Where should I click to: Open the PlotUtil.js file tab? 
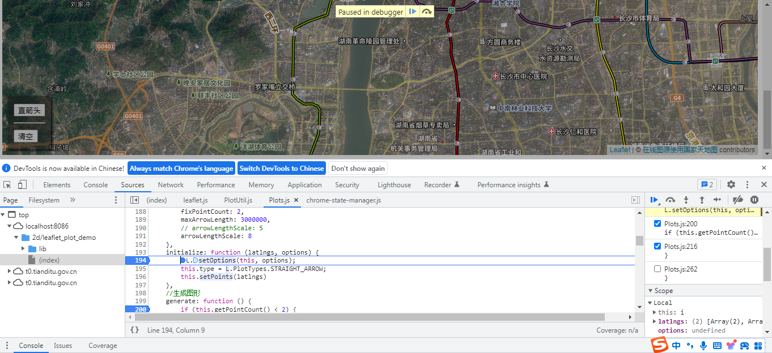tap(238, 200)
